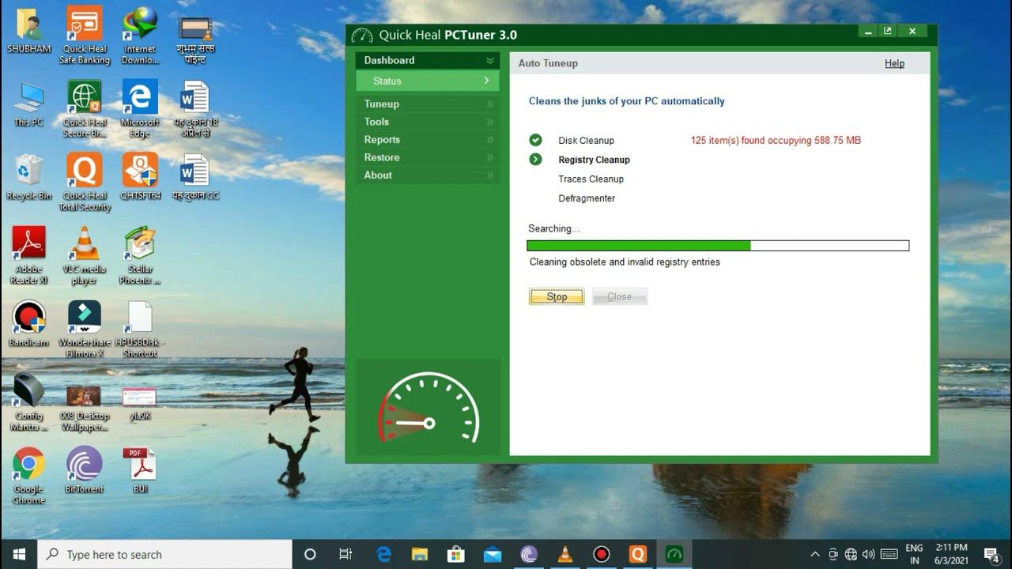The image size is (1012, 569).
Task: Open File Explorer from the taskbar
Action: [419, 554]
